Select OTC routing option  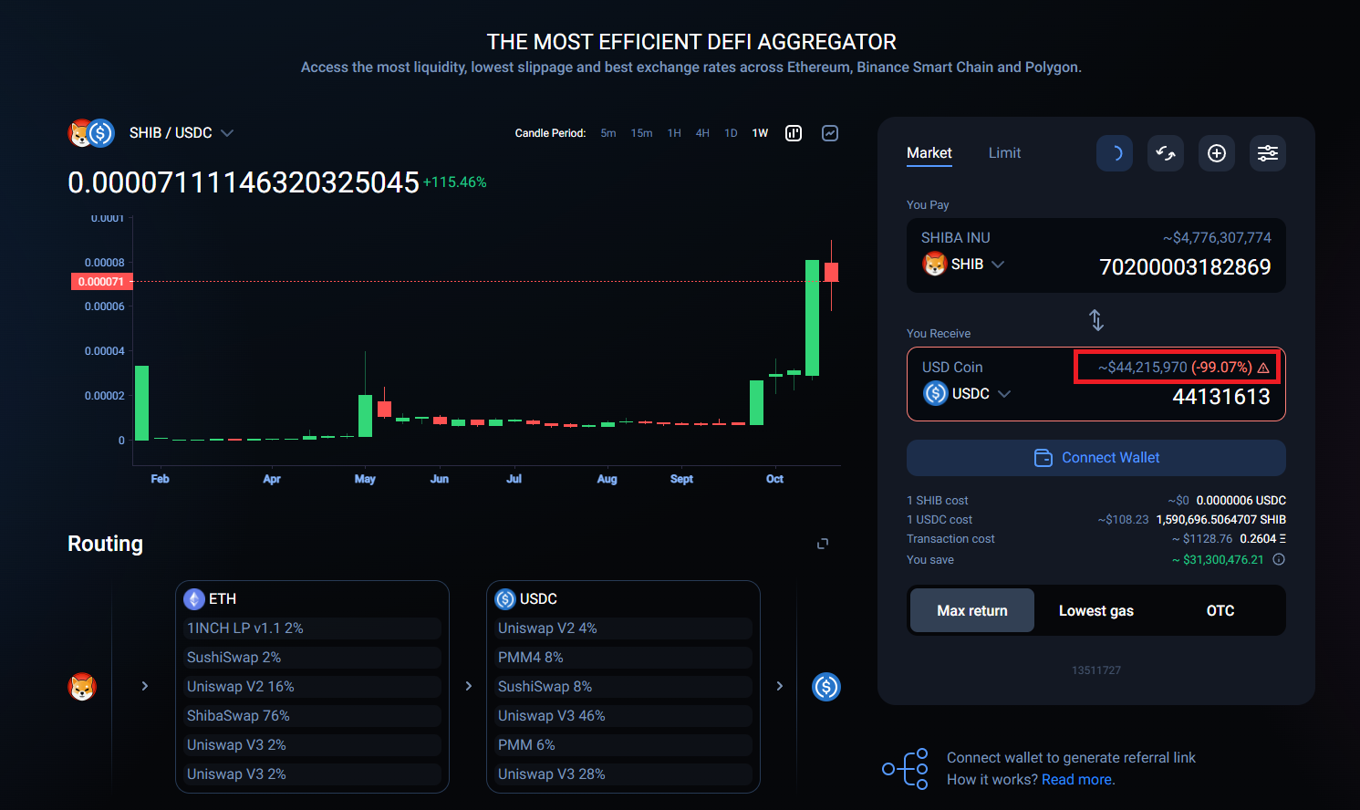pyautogui.click(x=1220, y=610)
